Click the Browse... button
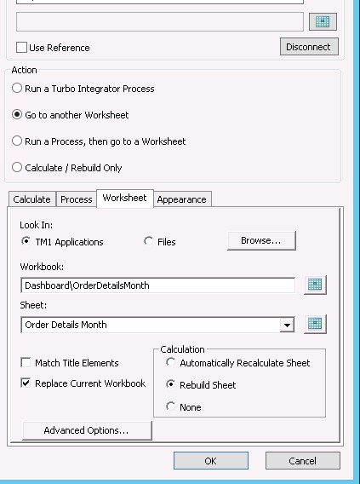Image resolution: width=360 pixels, height=484 pixels. (x=261, y=240)
